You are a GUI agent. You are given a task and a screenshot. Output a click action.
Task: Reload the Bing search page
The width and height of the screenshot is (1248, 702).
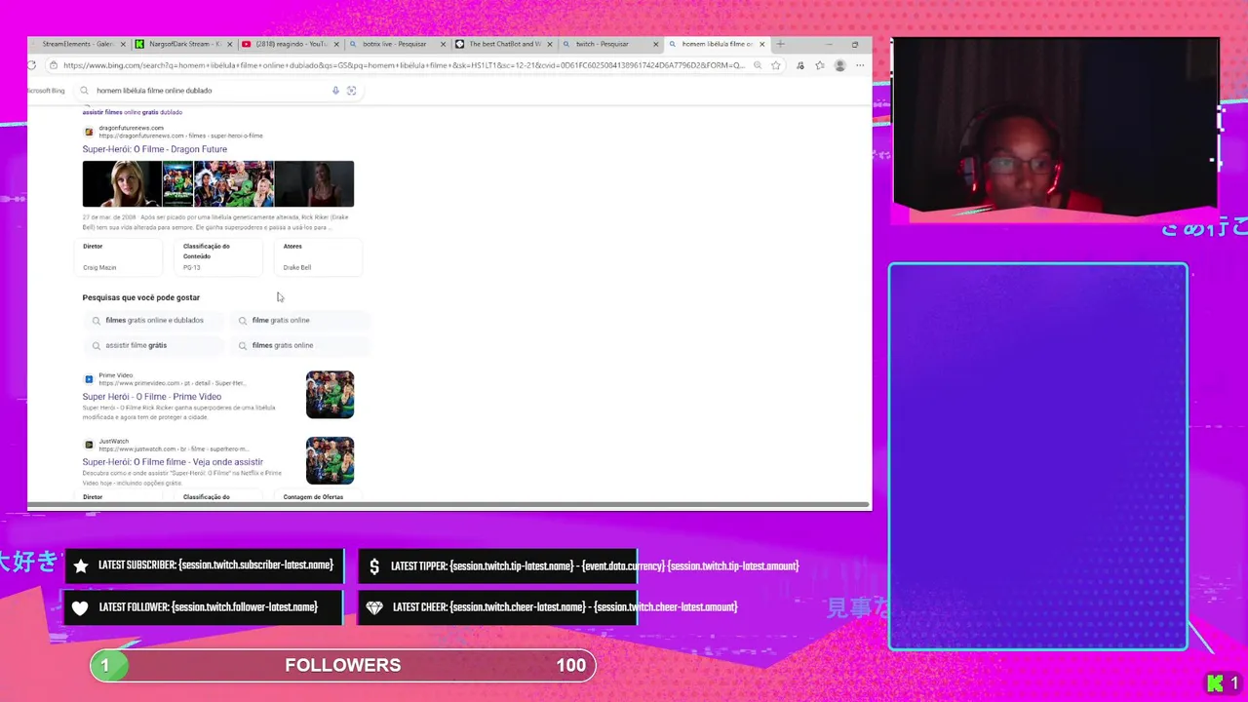coord(31,65)
